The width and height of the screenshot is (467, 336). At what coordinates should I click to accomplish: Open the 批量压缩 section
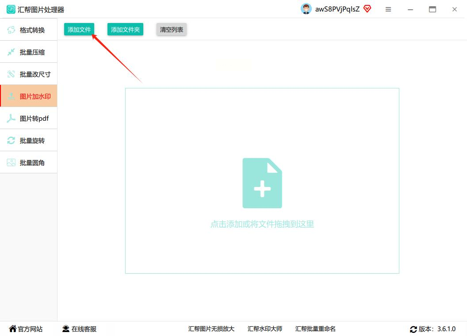click(x=29, y=52)
